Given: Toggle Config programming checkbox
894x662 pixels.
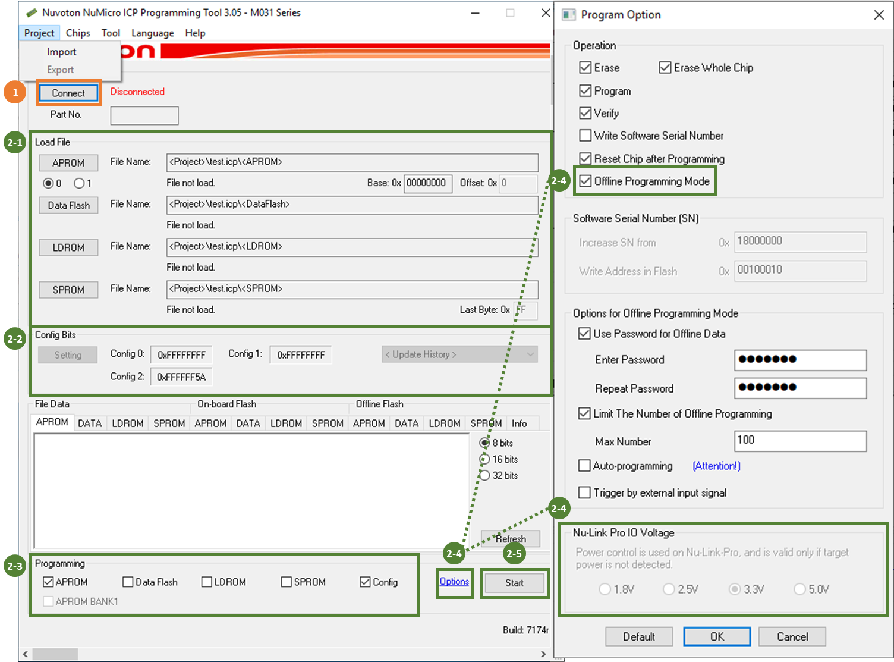Looking at the screenshot, I should 366,582.
